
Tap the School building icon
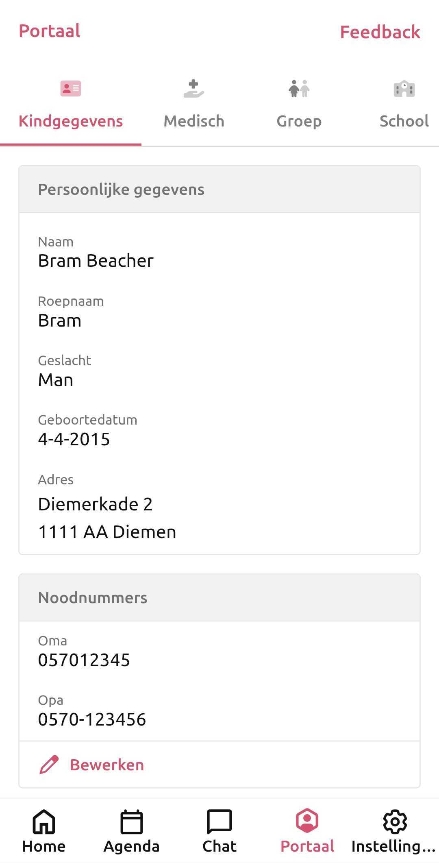(404, 89)
